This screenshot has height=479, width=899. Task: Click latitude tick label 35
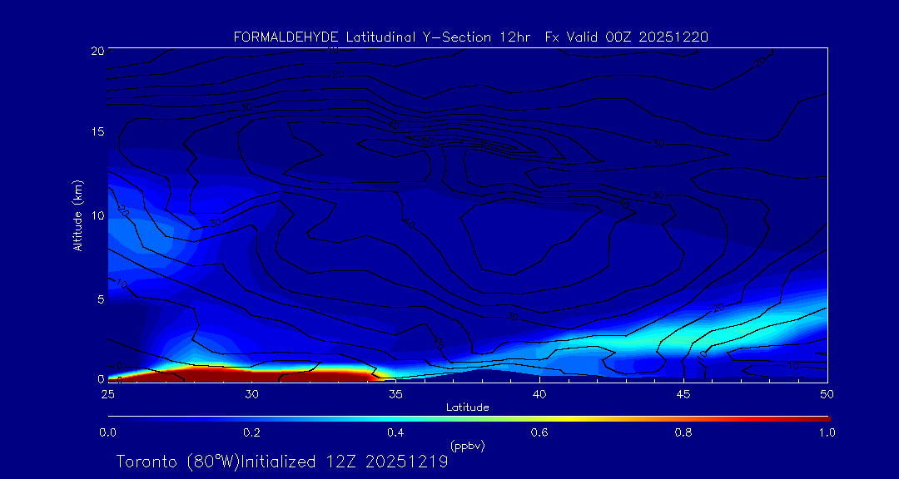pos(395,393)
